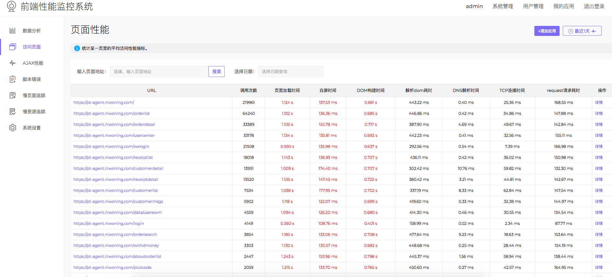612x277 pixels.
Task: Click the 1.243 s load time cell
Action: pos(287,256)
